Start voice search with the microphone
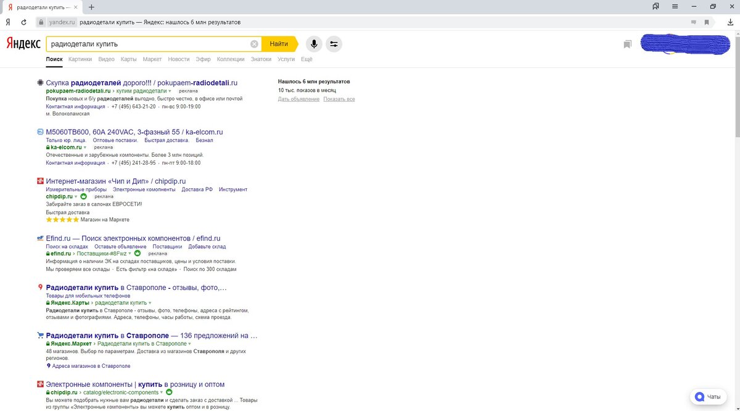This screenshot has width=740, height=411. coord(314,44)
